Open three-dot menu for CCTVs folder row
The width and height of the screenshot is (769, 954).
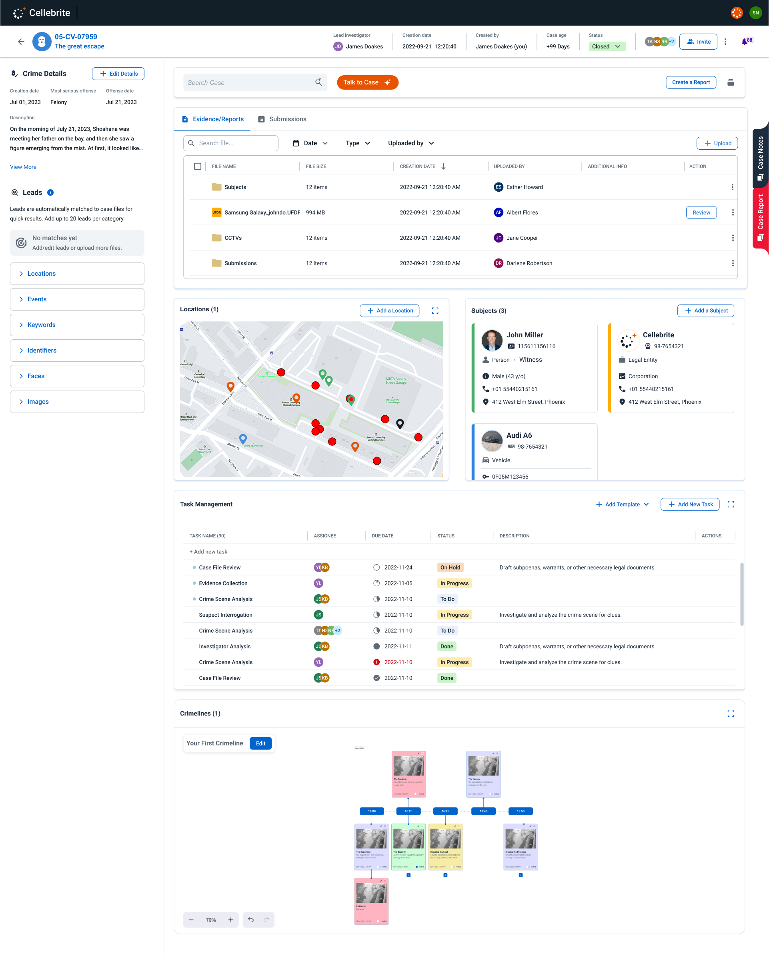point(733,238)
